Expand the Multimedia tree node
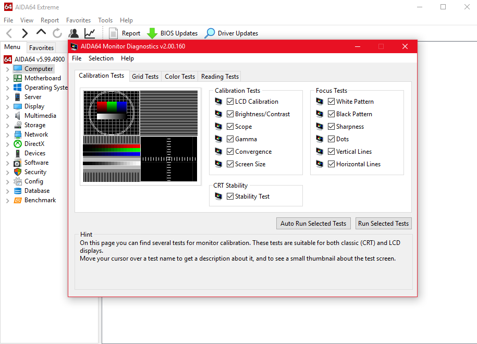477x344 pixels. [8, 116]
